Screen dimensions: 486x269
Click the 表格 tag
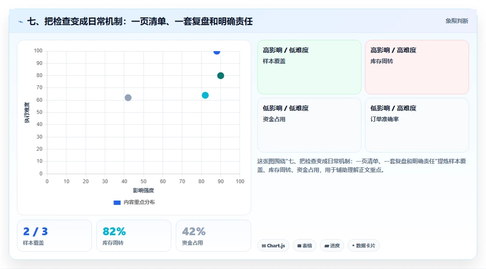[305, 246]
